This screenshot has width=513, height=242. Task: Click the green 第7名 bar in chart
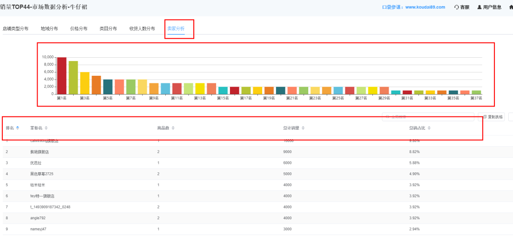(x=131, y=87)
